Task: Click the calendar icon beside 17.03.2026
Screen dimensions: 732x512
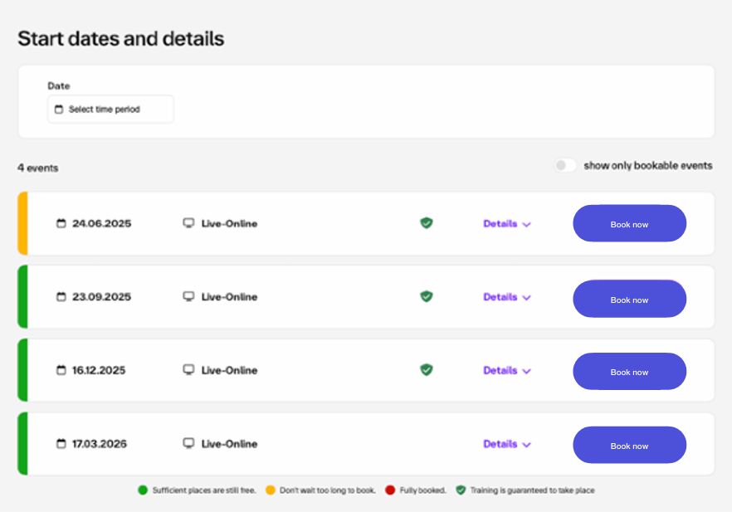Action: 61,444
